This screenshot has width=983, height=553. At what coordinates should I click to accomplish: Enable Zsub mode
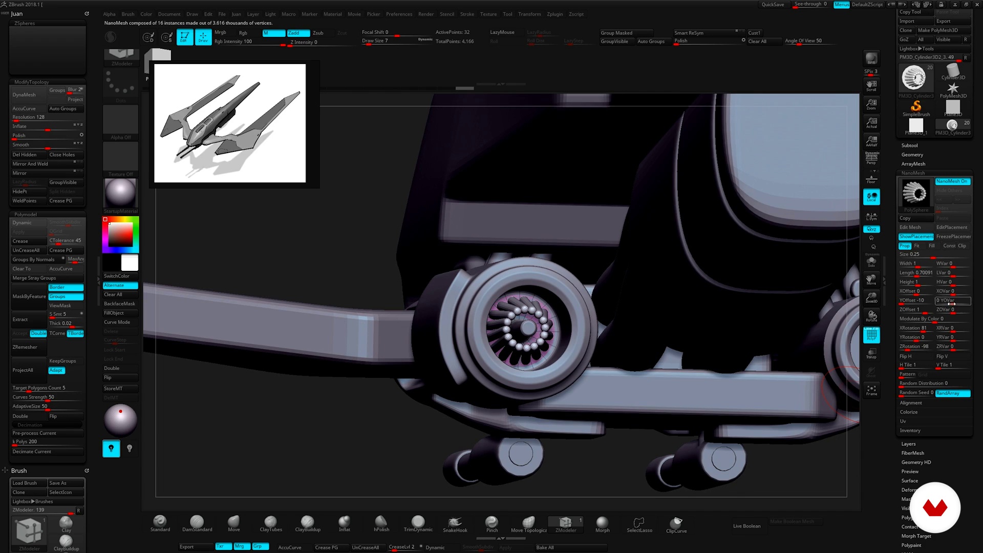323,33
